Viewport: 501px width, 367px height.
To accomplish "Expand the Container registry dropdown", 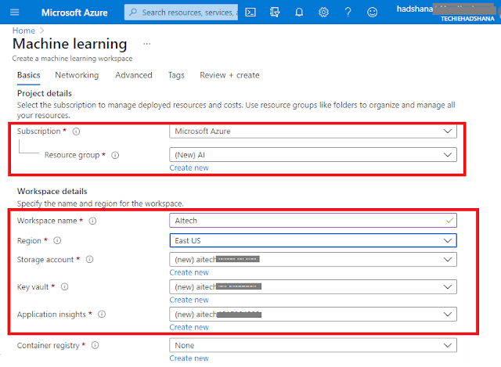I will click(x=313, y=345).
